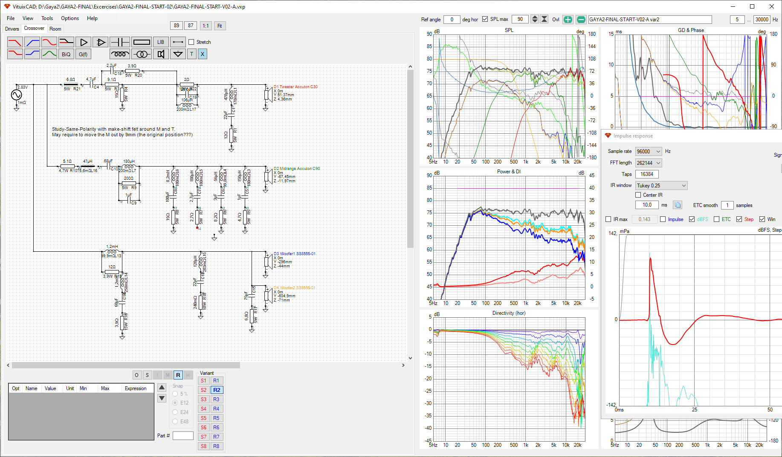The width and height of the screenshot is (782, 457).
Task: Click the green plus overlay button
Action: [x=568, y=20]
